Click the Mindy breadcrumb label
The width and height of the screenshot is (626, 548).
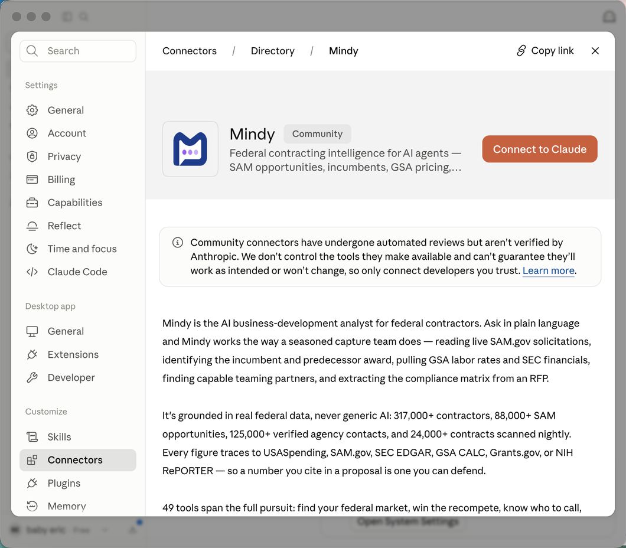pos(344,51)
